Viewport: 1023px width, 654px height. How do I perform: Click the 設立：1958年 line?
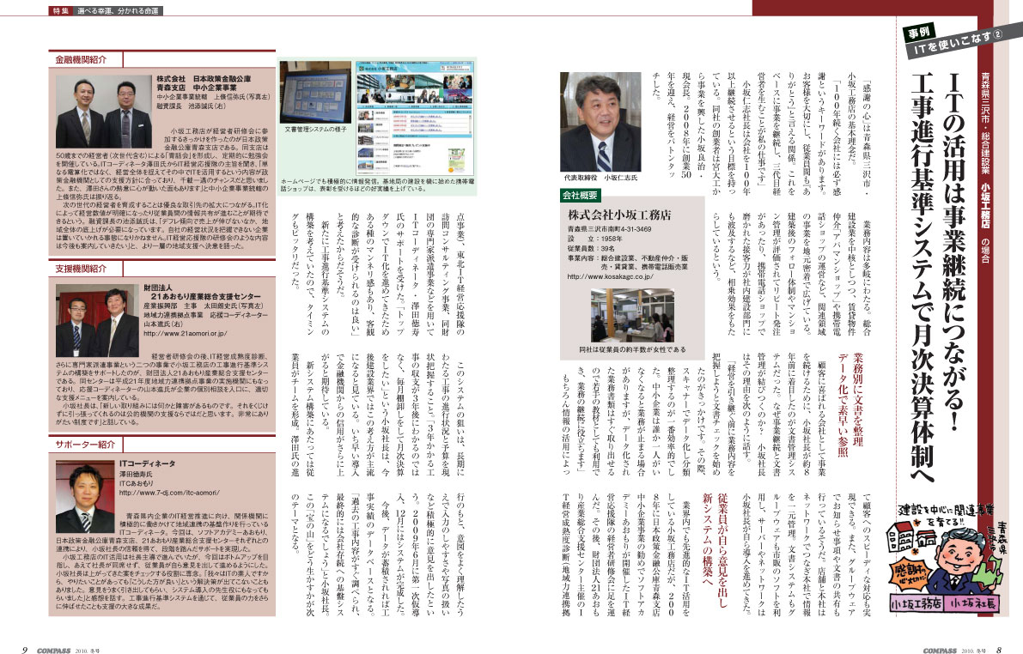pos(595,239)
